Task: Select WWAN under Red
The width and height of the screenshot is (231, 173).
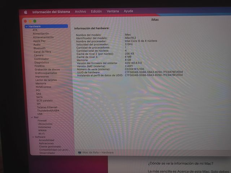Action: [42, 130]
